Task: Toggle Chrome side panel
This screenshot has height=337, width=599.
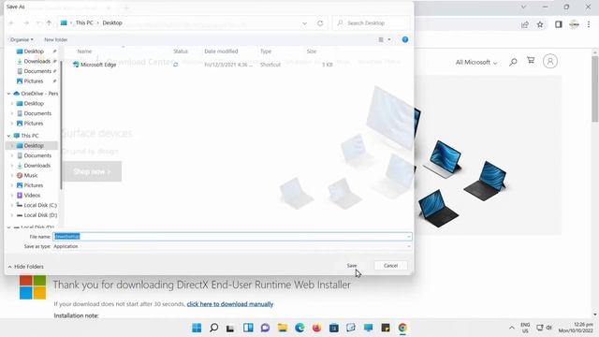Action: point(559,24)
